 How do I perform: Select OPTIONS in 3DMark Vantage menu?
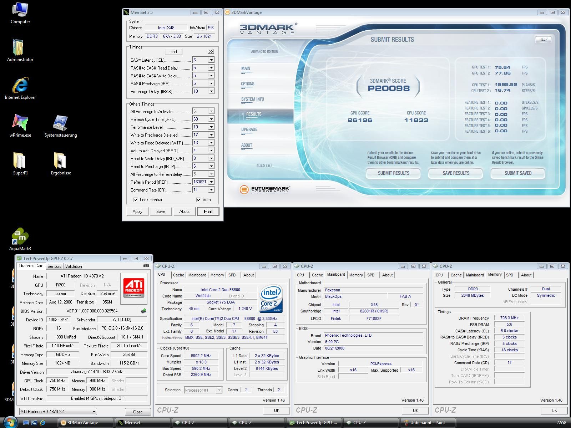[x=248, y=84]
